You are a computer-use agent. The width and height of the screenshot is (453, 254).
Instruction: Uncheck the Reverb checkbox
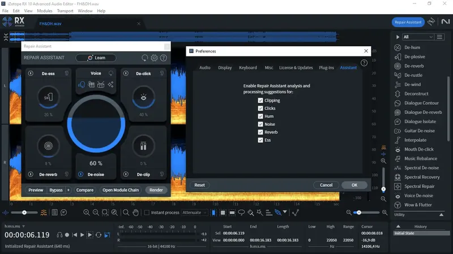260,132
